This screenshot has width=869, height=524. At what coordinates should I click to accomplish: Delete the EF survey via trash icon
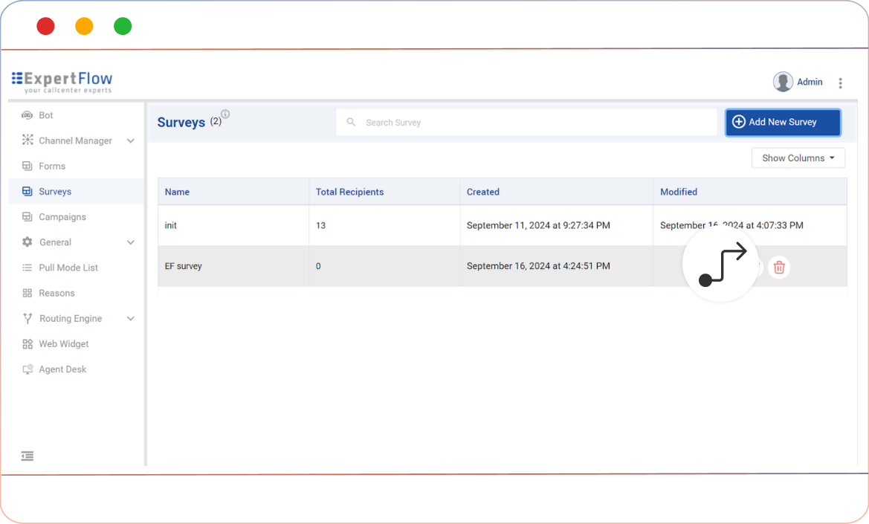tap(778, 266)
